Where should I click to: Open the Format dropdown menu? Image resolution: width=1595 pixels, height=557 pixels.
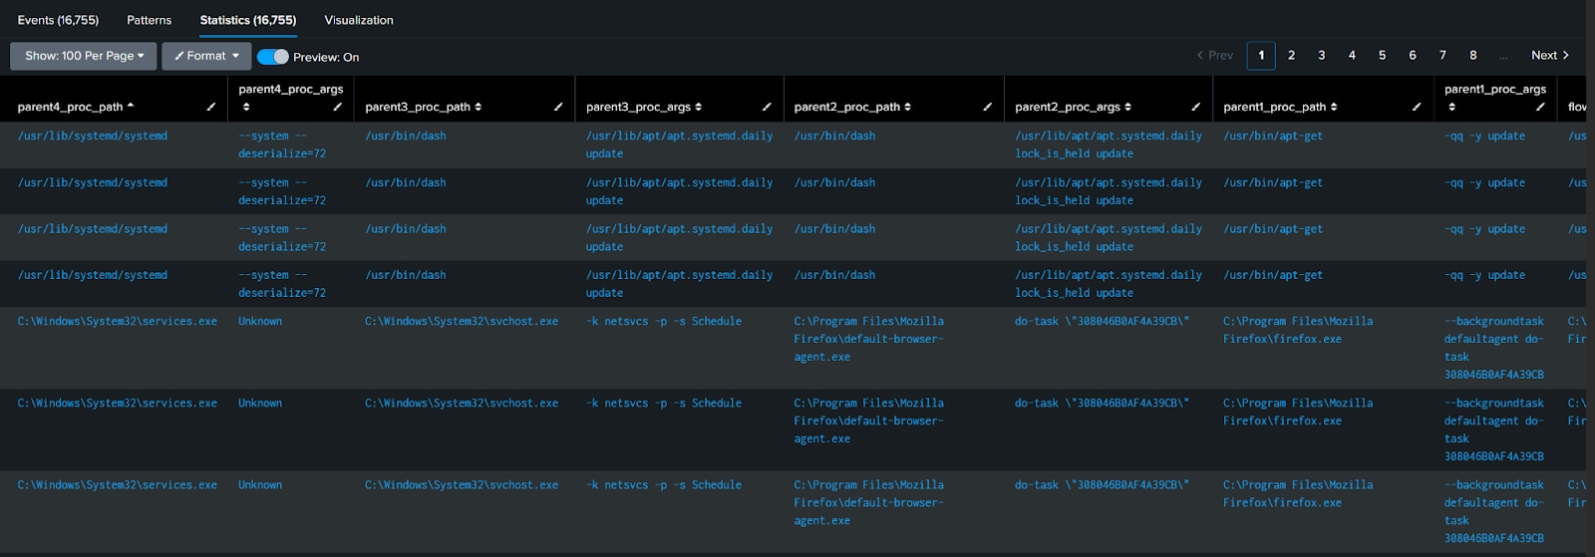click(x=206, y=56)
